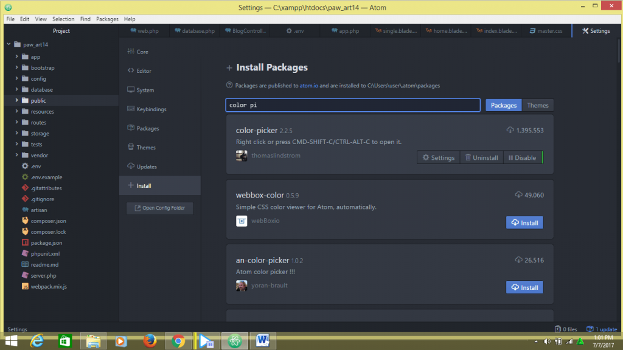
Task: Open the Updates settings section
Action: [x=147, y=166]
